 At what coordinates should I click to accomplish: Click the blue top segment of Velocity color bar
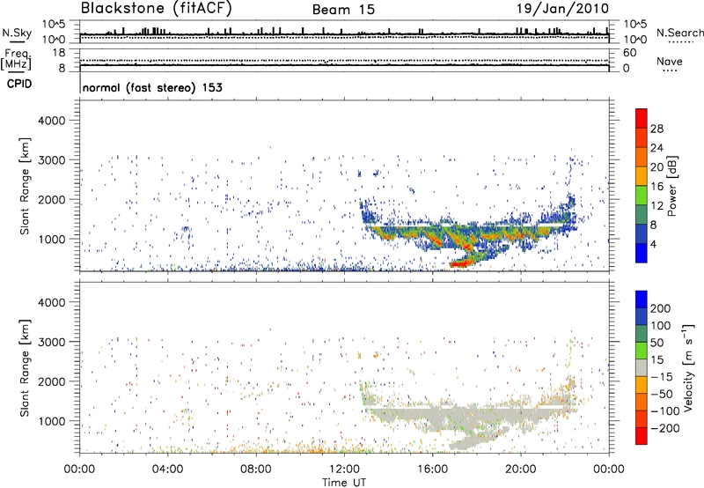[642, 299]
